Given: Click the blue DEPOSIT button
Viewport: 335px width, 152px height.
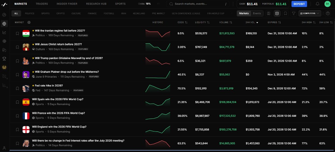Looking at the screenshot, I should click(x=299, y=4).
